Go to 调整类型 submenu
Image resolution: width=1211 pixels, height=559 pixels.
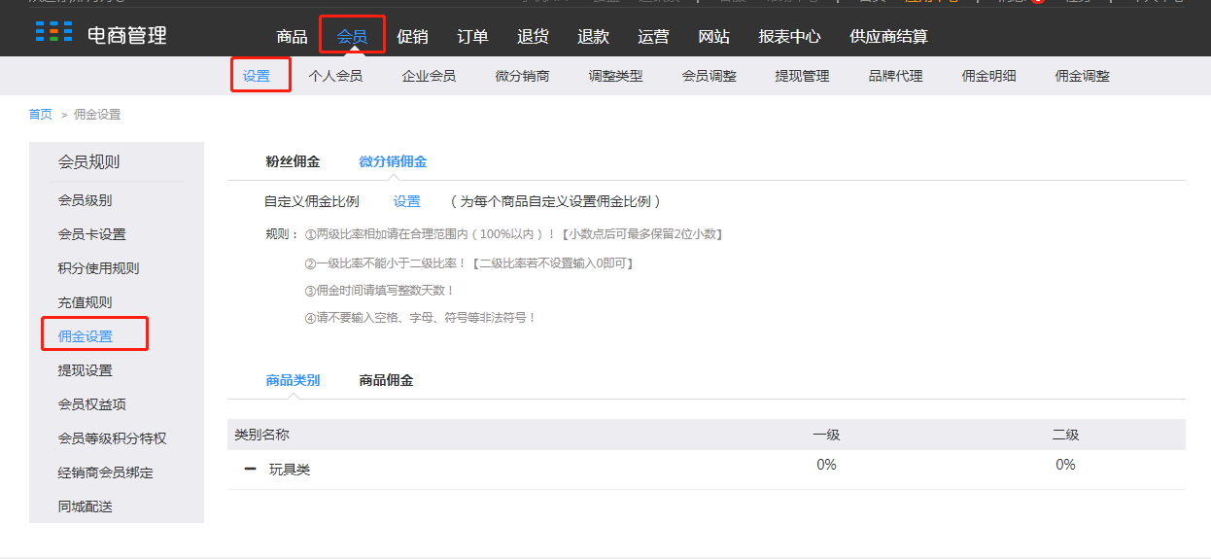point(615,75)
